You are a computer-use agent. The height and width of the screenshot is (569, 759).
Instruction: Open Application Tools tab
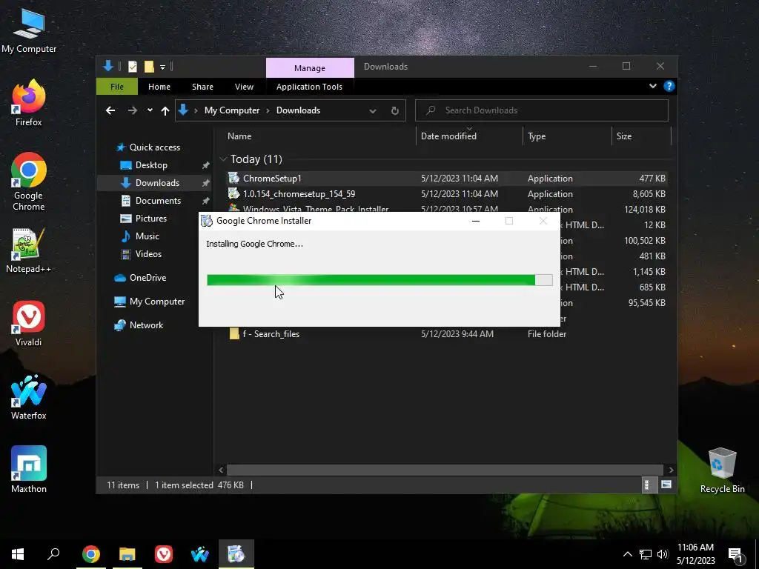(309, 87)
